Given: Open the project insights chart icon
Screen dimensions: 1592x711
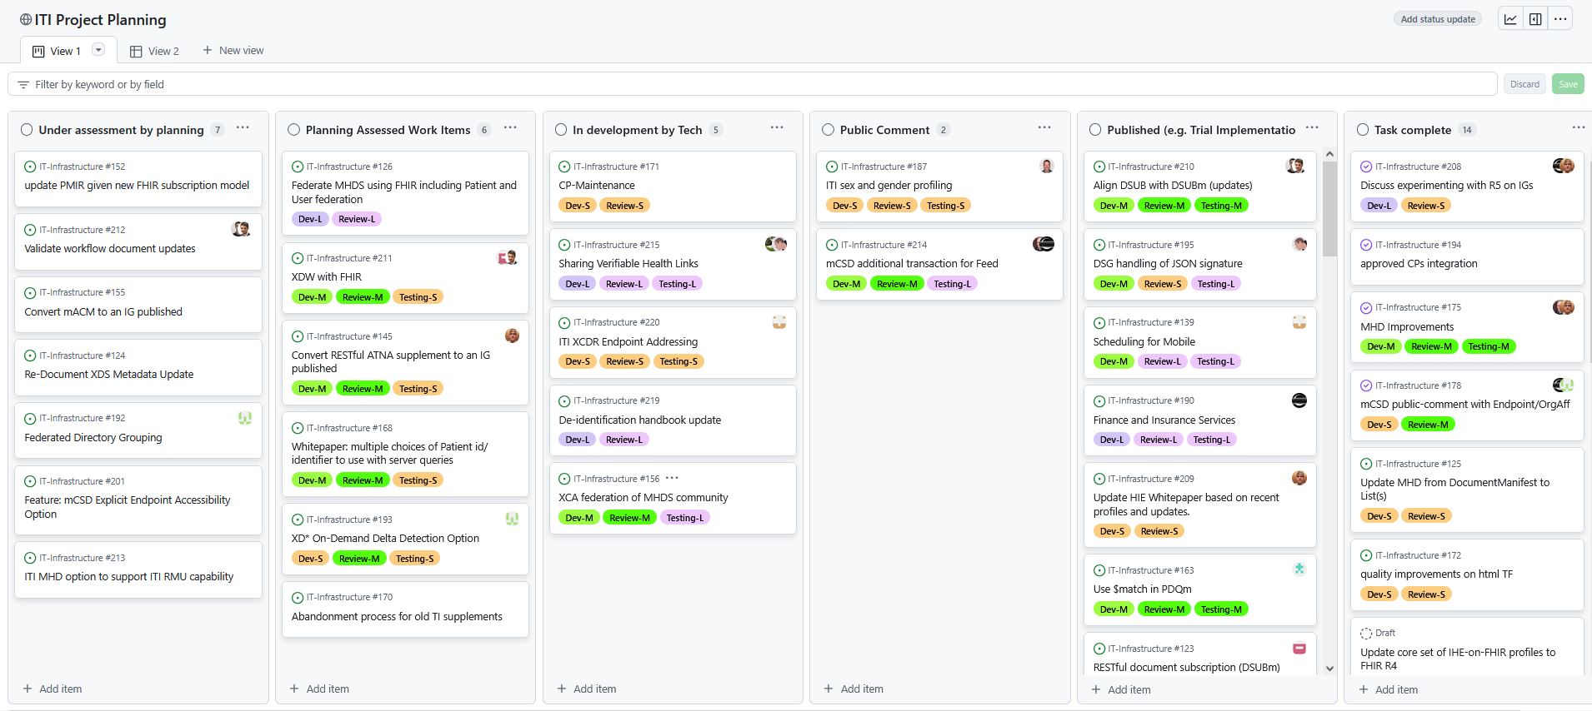Looking at the screenshot, I should pos(1510,19).
